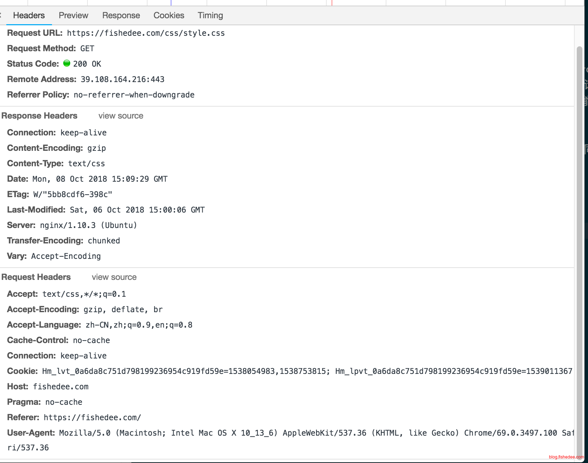Go to the Cookies tab
The image size is (588, 463).
click(169, 15)
